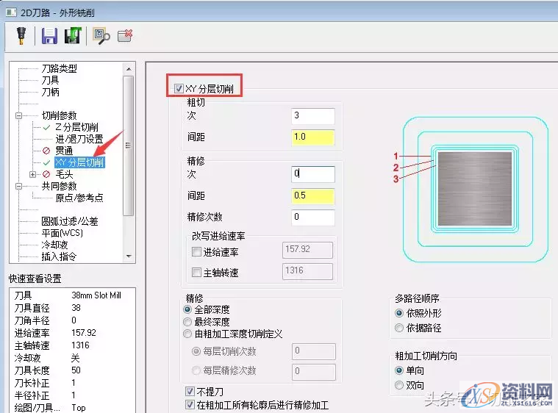The width and height of the screenshot is (558, 413).
Task: Open the 刀具 tree item
Action: (x=50, y=80)
